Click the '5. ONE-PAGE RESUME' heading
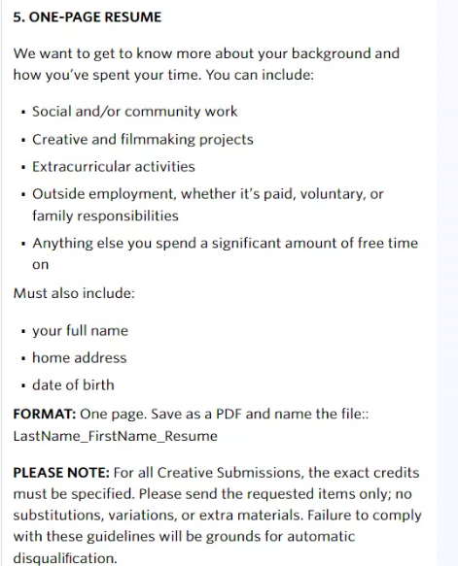This screenshot has width=458, height=566. 88,17
